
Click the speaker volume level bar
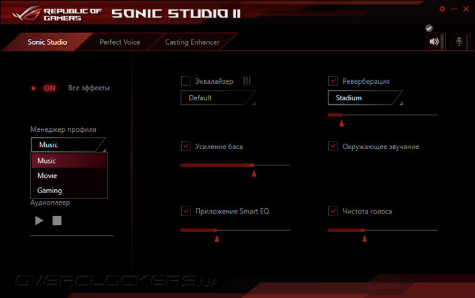click(x=442, y=42)
